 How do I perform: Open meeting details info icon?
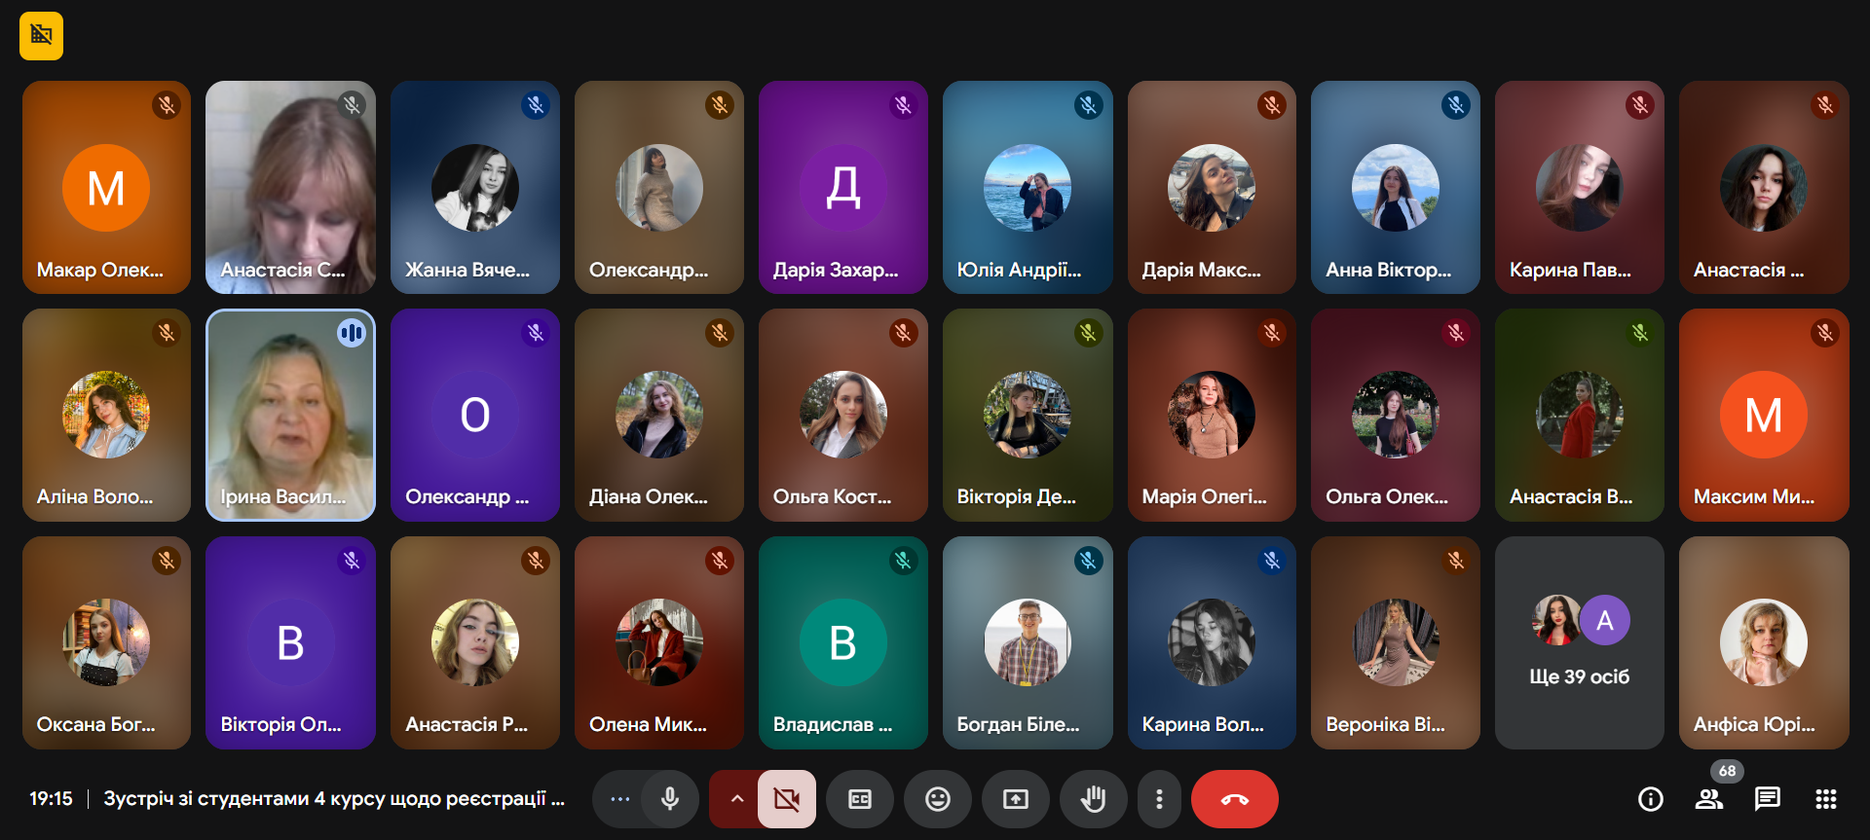1650,799
